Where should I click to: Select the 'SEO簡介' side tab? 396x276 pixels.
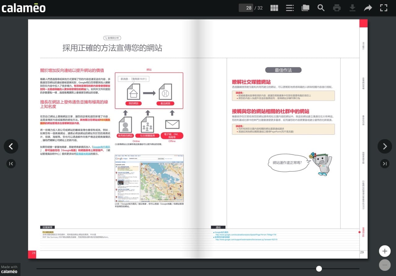[x=363, y=46]
